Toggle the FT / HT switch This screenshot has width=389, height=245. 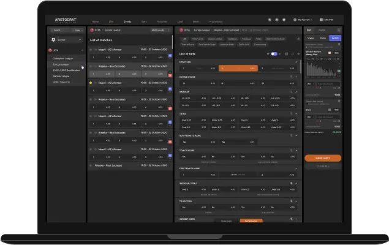pos(274,54)
